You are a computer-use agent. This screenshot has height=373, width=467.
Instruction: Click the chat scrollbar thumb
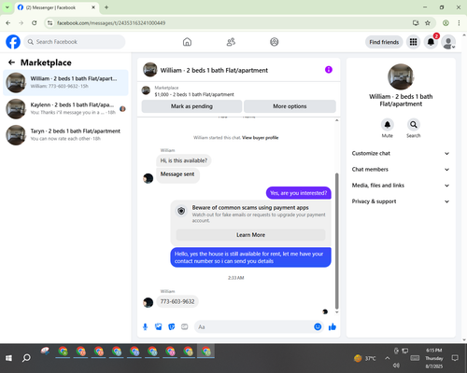pos(336,241)
